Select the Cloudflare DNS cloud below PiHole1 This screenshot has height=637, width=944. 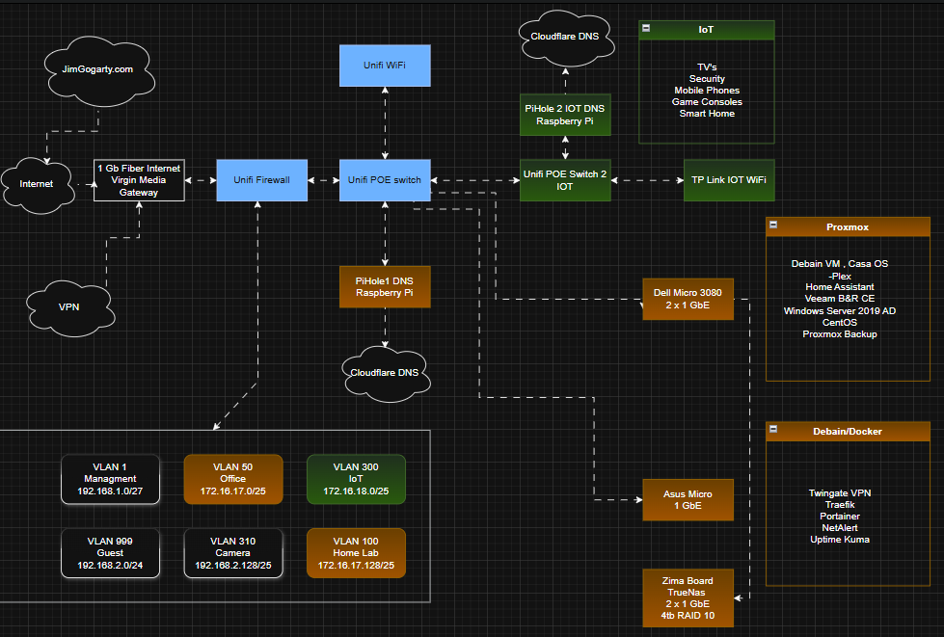(386, 374)
